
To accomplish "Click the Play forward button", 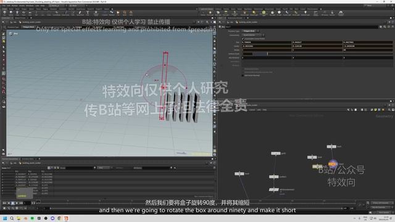I will [17, 203].
